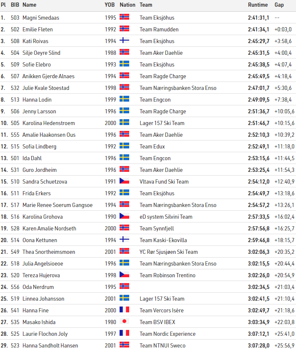The height and width of the screenshot is (350, 296).
Task: Click Japan flag icon beside Masako Ishida
Action: pyautogui.click(x=124, y=322)
